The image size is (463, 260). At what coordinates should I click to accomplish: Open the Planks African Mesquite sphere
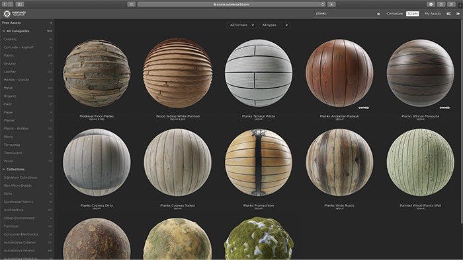coord(420,73)
